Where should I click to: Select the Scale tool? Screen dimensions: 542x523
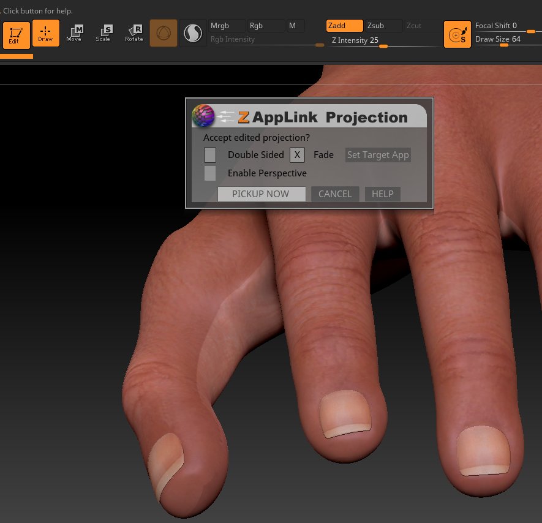pyautogui.click(x=104, y=33)
